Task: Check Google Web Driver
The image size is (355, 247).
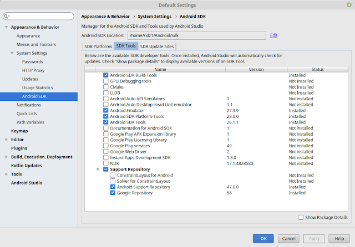Action: pyautogui.click(x=106, y=151)
